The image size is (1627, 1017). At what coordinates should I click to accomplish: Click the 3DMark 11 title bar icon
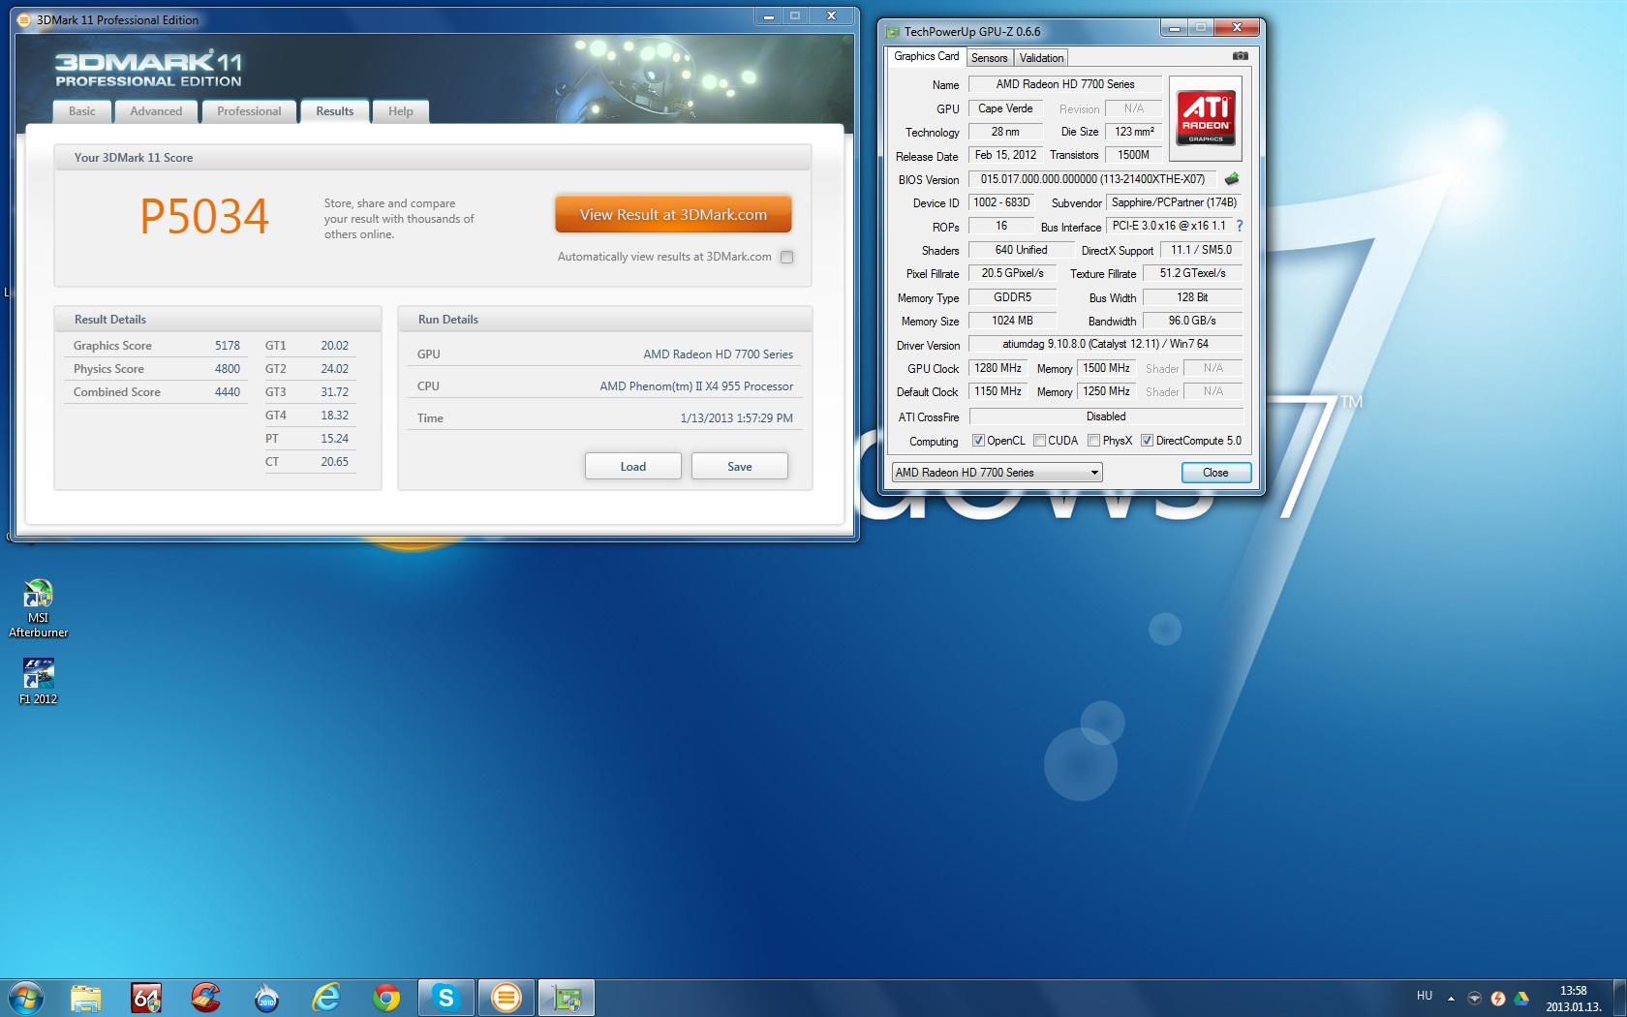24,19
